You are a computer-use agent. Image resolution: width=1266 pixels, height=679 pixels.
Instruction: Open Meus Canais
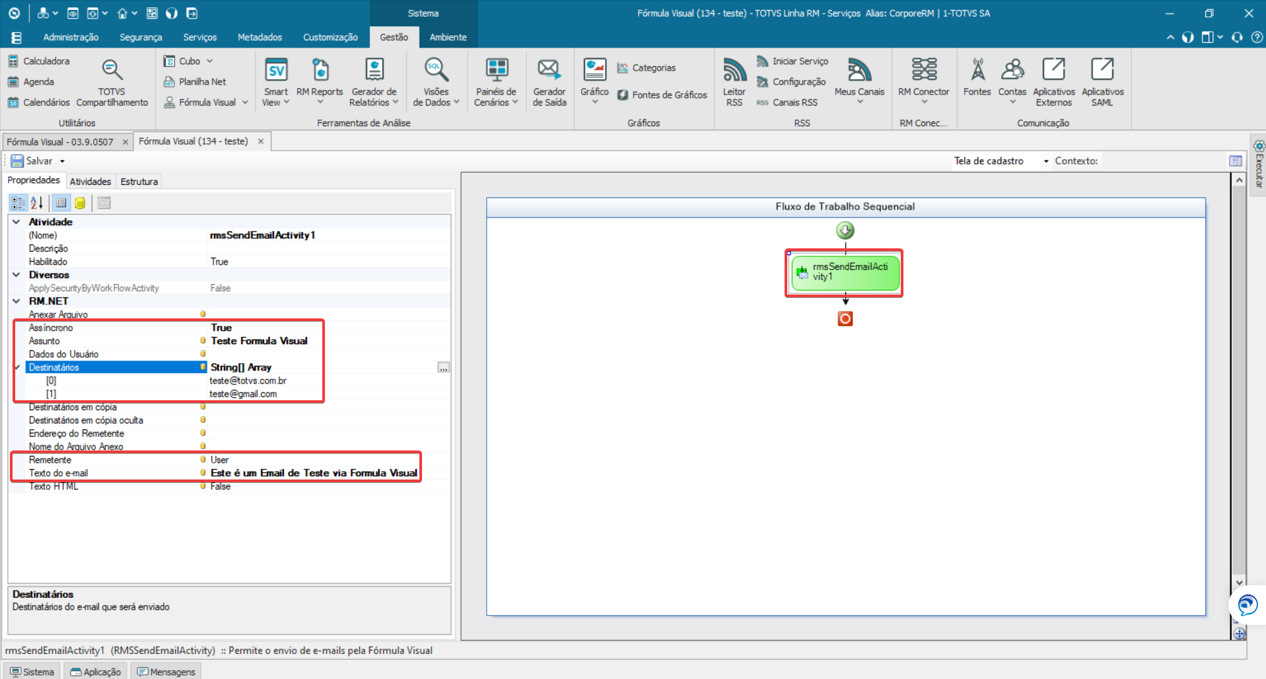[859, 83]
